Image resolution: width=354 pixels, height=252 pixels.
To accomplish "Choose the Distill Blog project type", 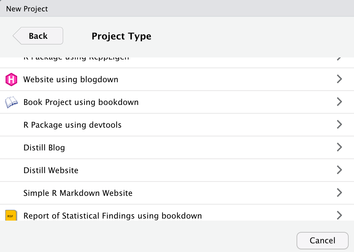I will point(44,148).
